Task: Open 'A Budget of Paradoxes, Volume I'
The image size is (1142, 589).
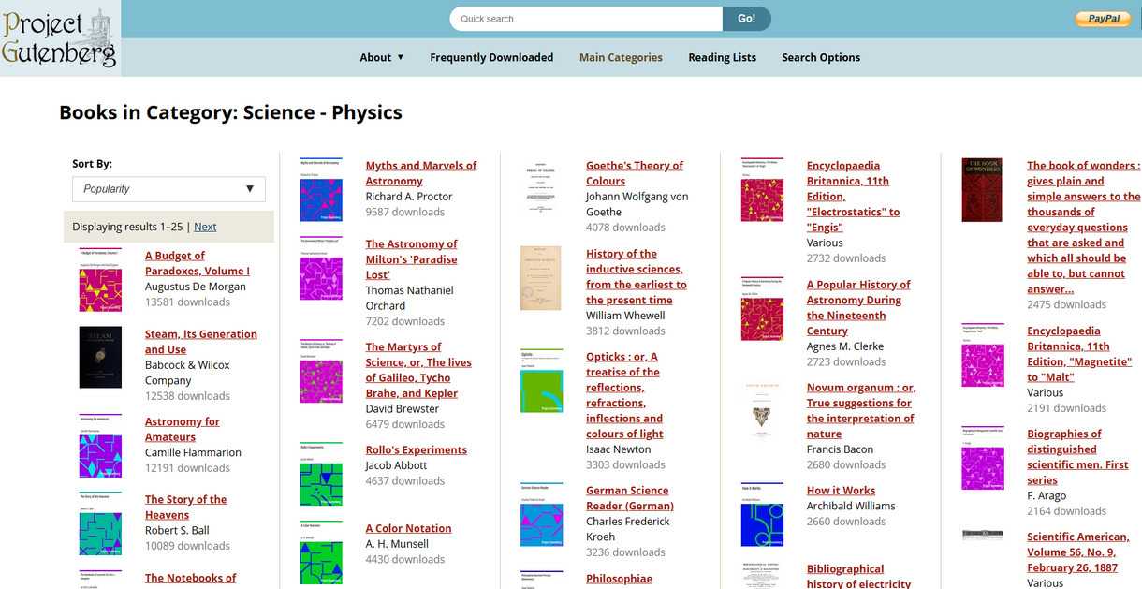Action: coord(198,263)
